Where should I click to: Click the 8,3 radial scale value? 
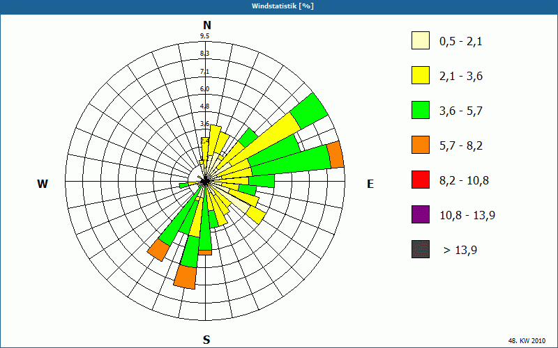204,54
